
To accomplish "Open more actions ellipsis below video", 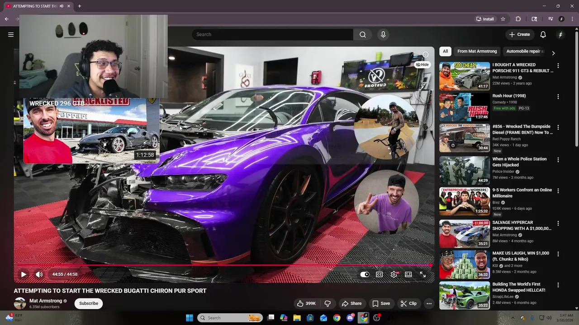I will tap(429, 303).
